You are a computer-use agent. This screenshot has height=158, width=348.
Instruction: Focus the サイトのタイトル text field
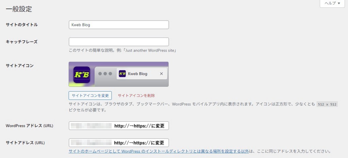pos(119,25)
